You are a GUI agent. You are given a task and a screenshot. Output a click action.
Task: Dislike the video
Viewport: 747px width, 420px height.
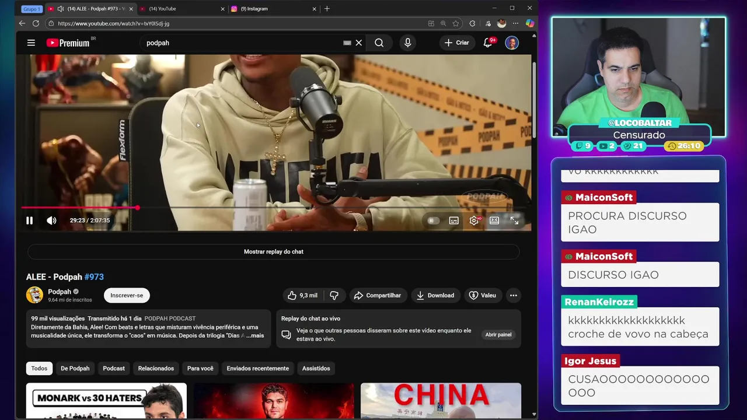(334, 295)
